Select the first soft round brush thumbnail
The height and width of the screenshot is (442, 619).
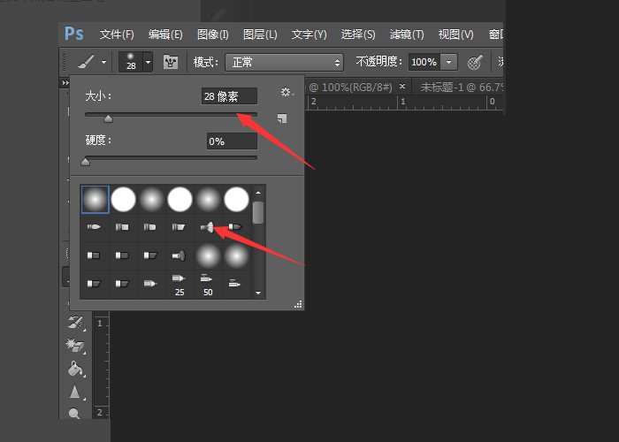(95, 199)
